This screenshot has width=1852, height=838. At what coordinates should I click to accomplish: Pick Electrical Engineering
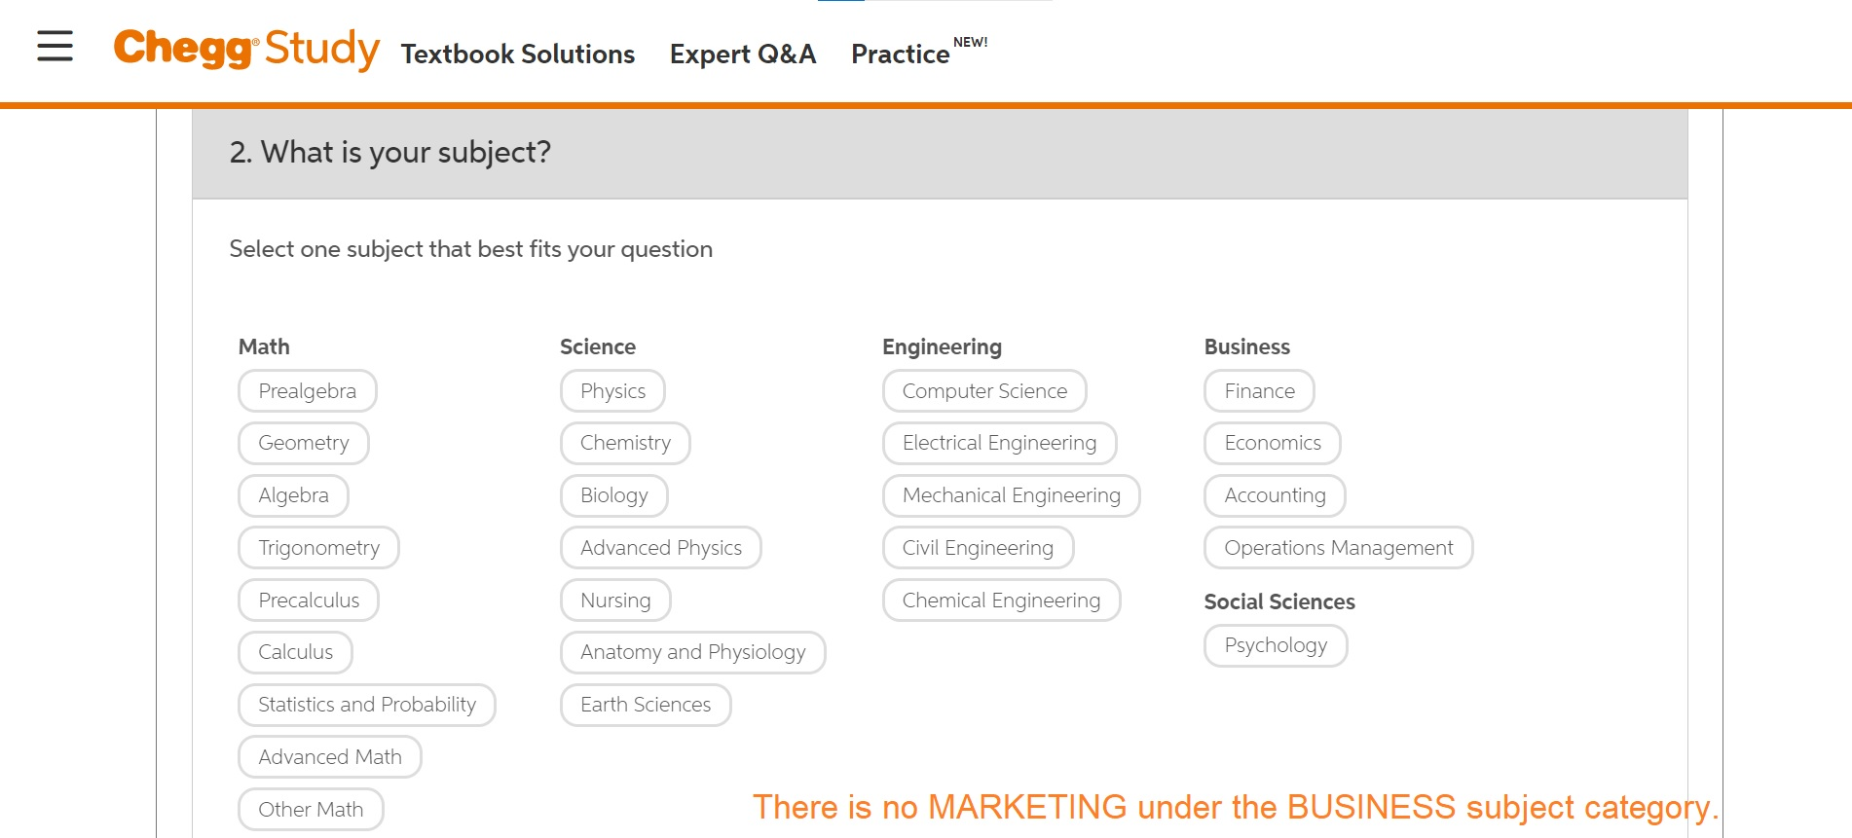click(998, 443)
